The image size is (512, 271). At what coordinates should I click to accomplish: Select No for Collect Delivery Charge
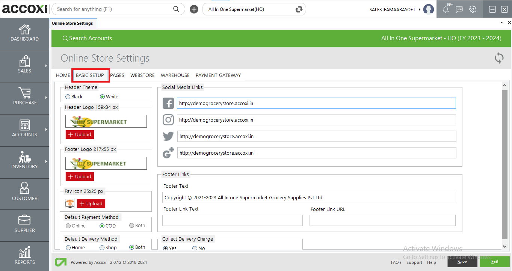pos(194,248)
